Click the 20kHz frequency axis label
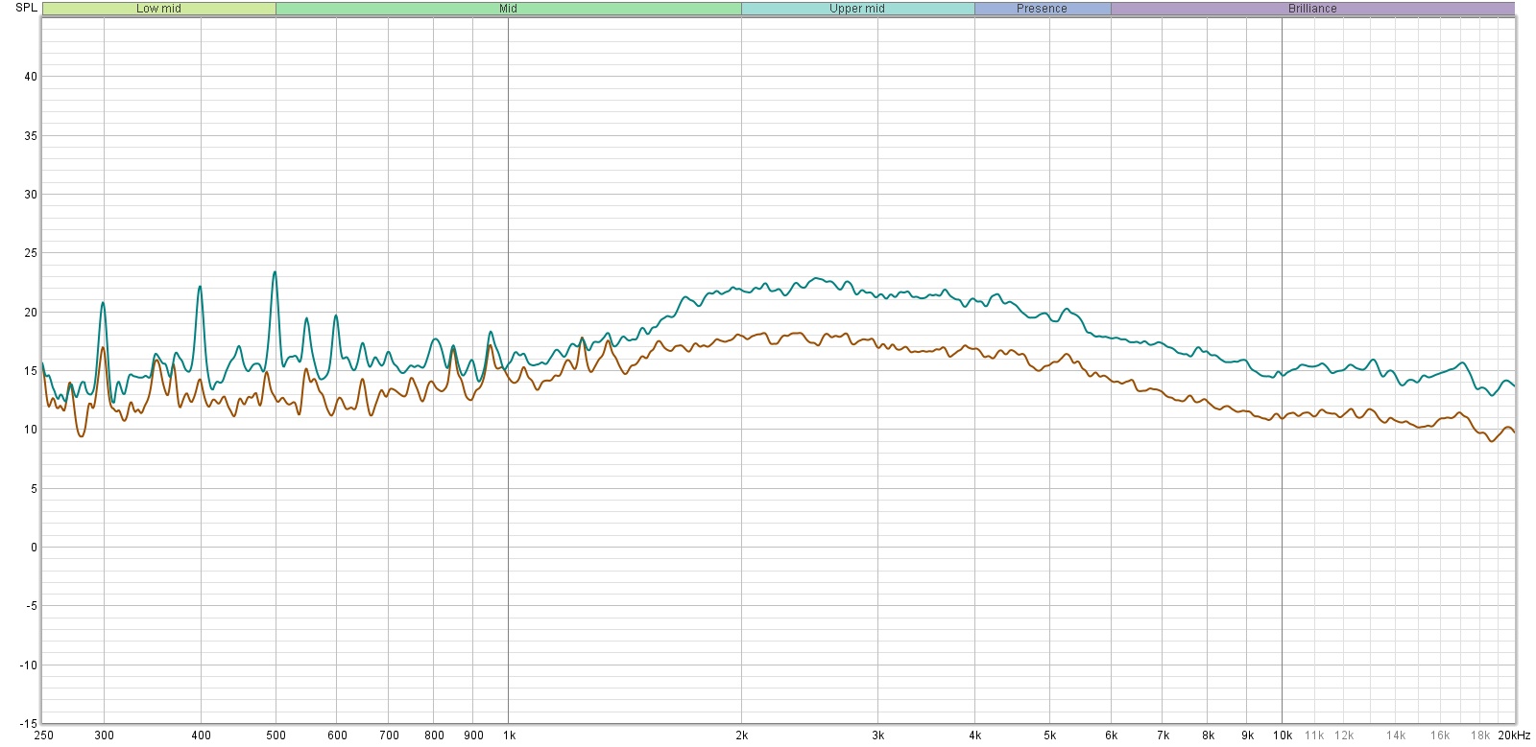This screenshot has width=1536, height=747. click(x=1514, y=735)
